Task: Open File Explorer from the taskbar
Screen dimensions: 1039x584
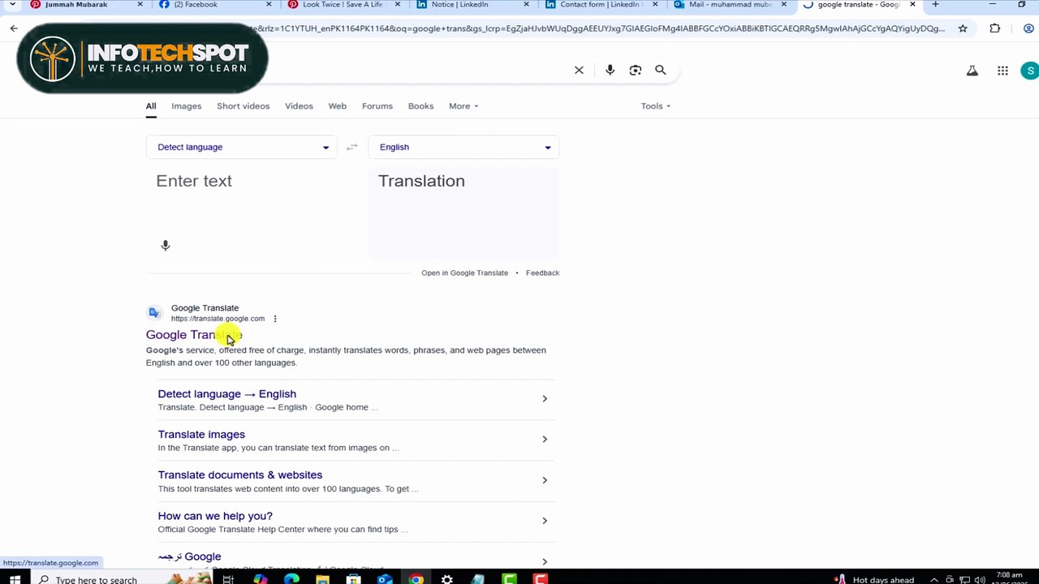Action: click(x=322, y=579)
